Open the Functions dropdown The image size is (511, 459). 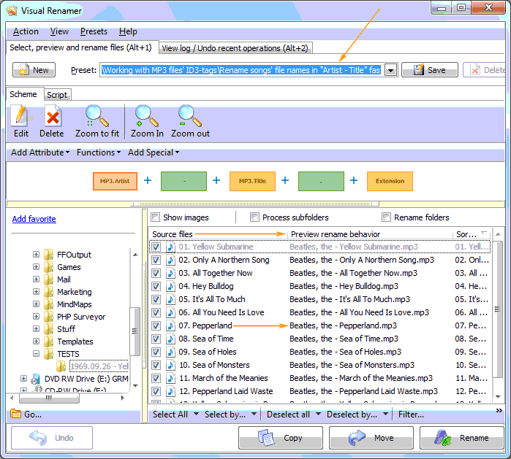(x=99, y=153)
